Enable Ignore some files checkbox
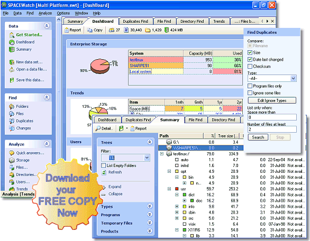The width and height of the screenshot is (310, 241). pyautogui.click(x=250, y=93)
